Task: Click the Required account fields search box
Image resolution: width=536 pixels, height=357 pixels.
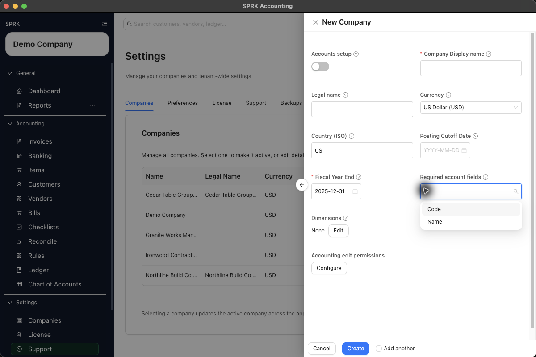Action: coord(471,191)
